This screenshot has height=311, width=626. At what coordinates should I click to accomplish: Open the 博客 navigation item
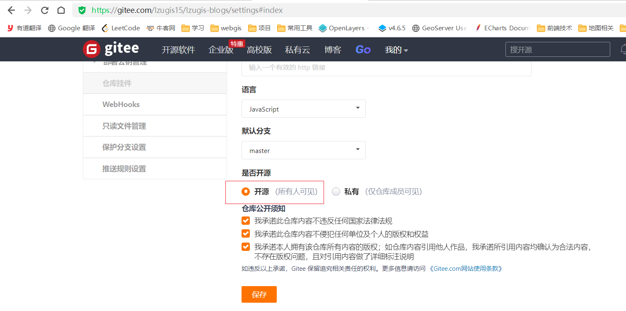333,49
